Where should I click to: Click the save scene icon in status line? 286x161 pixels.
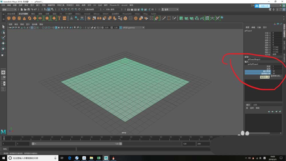(x=28, y=9)
